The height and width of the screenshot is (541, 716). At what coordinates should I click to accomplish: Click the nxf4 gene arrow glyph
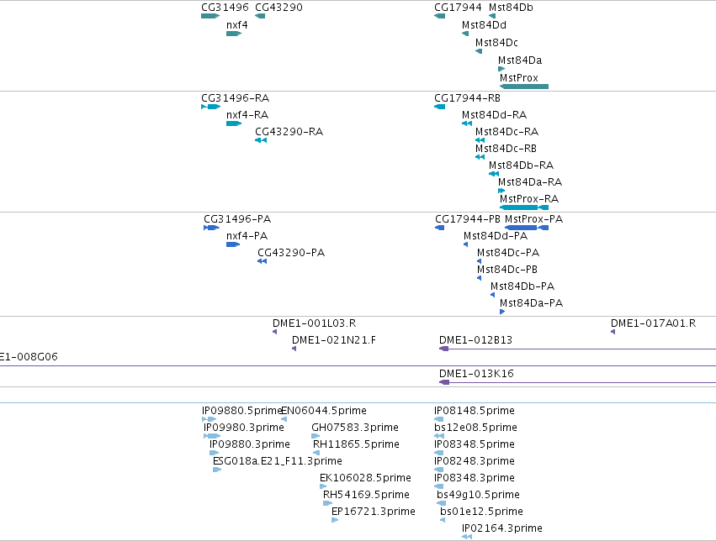(x=234, y=34)
